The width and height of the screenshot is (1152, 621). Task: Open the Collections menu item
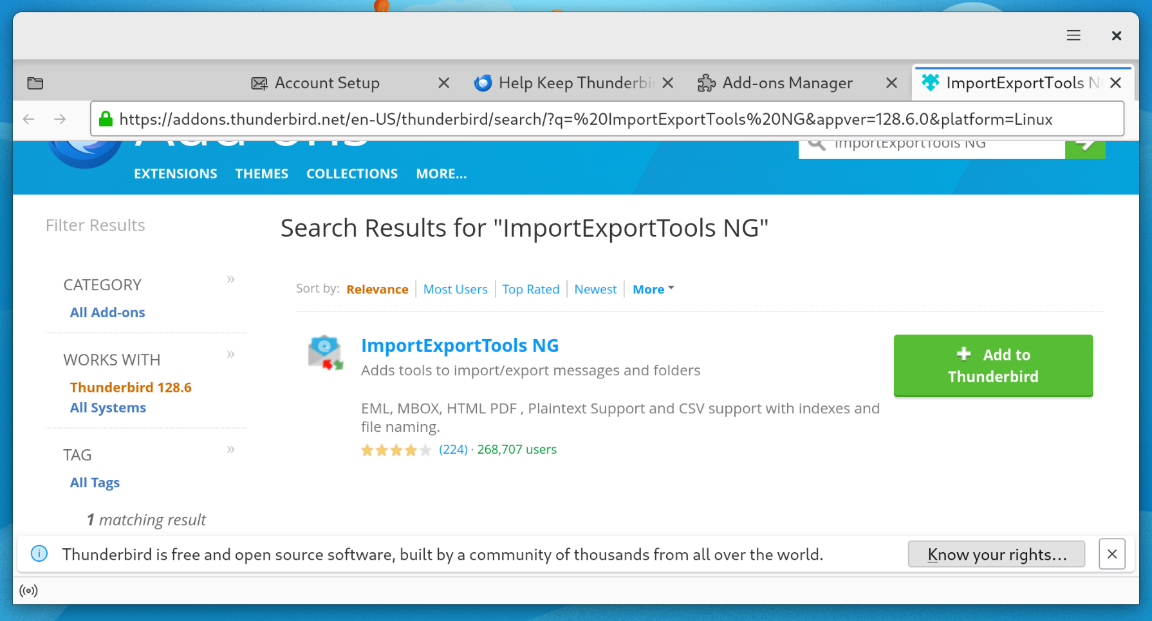352,174
